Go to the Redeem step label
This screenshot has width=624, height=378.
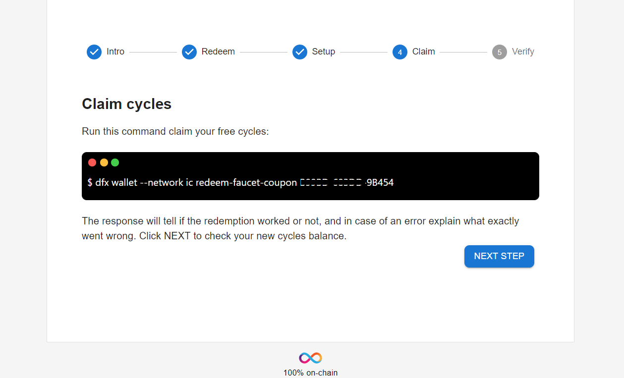(218, 52)
